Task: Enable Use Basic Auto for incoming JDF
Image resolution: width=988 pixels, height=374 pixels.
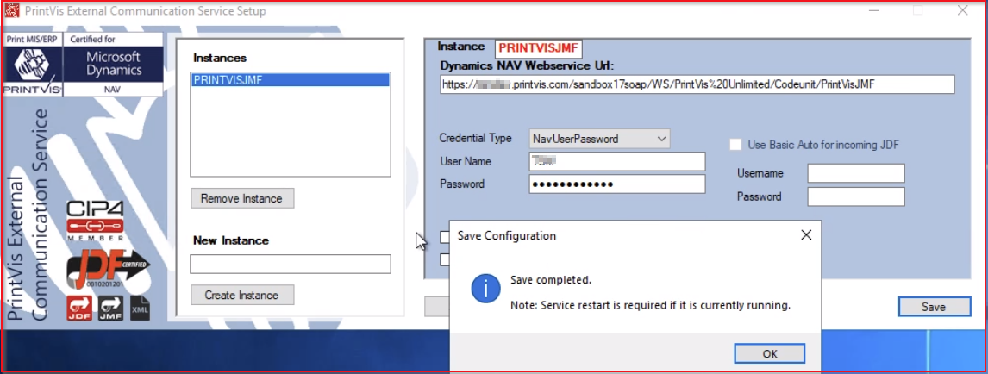Action: tap(736, 145)
